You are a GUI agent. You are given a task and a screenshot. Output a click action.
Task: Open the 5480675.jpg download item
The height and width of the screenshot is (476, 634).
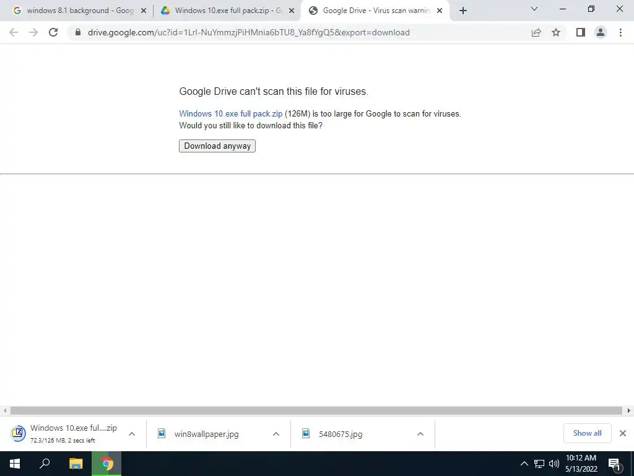tap(341, 434)
